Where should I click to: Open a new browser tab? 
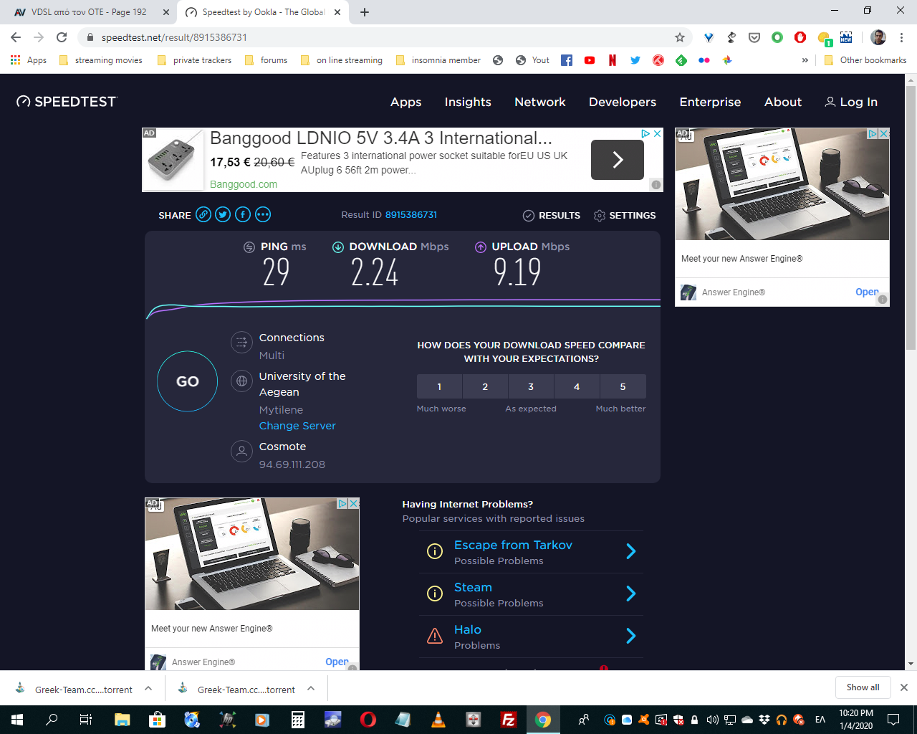[365, 12]
